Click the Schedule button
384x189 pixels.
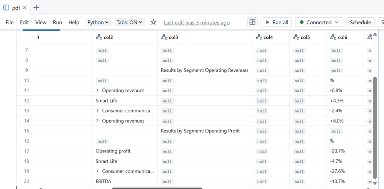tap(360, 22)
